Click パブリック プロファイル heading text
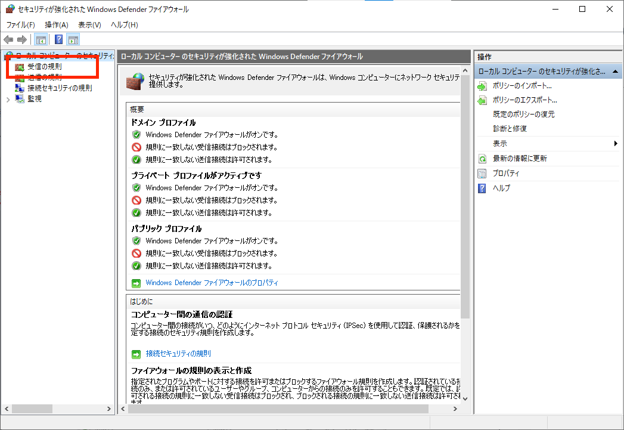Screen dimensions: 624x430 (x=167, y=229)
